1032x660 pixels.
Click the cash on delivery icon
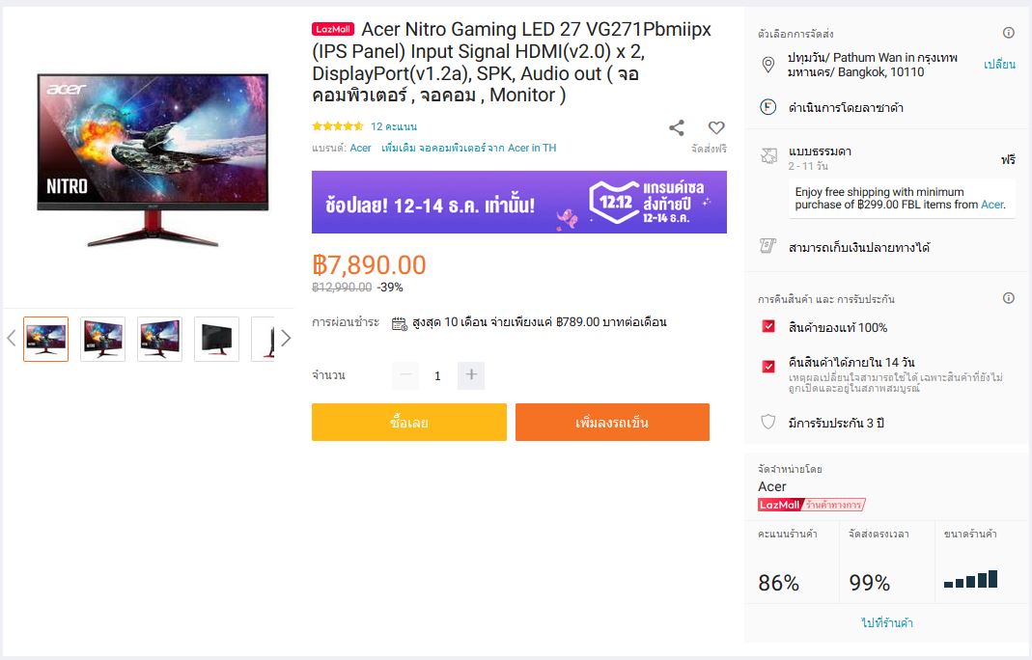tap(767, 246)
